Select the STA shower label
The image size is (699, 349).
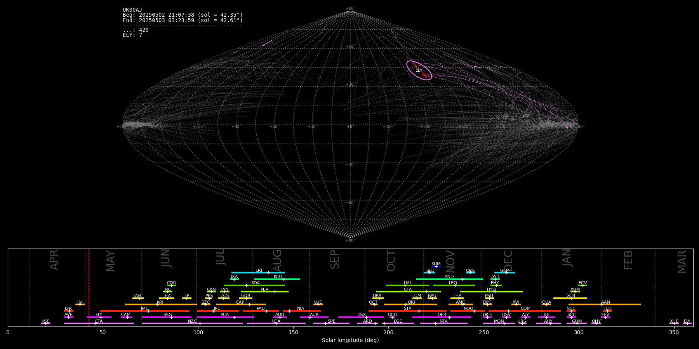[407, 308]
